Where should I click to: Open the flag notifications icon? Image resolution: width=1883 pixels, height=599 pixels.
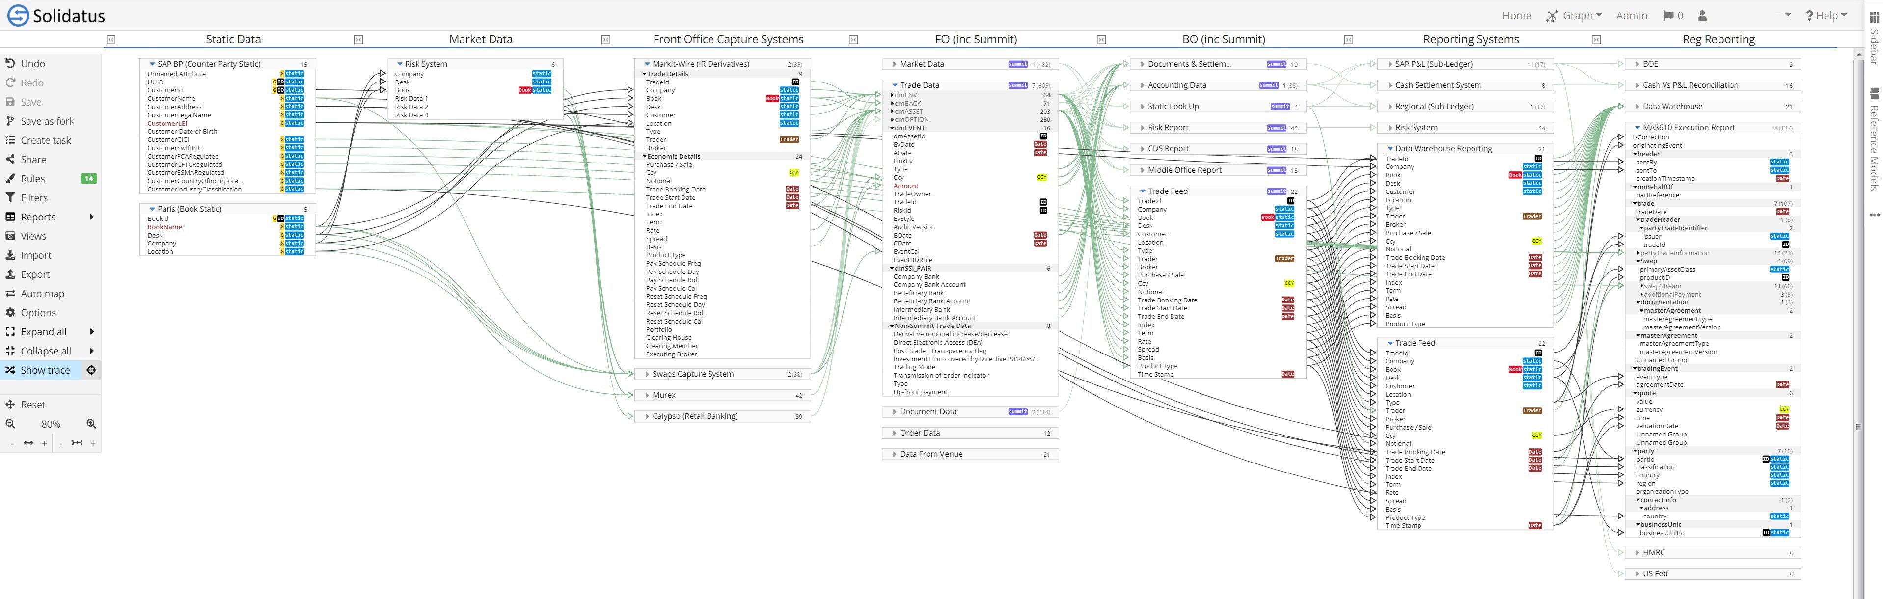(x=1669, y=15)
